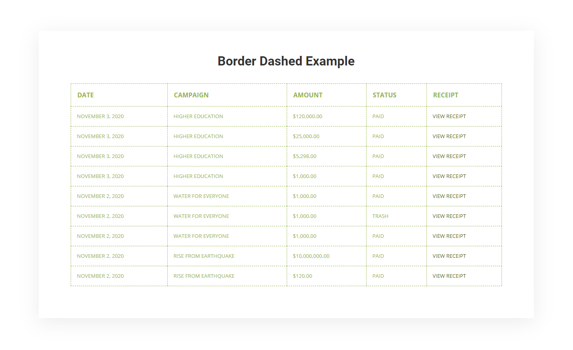
Task: Open receipt for the $25,000.00 donation
Action: tap(449, 136)
